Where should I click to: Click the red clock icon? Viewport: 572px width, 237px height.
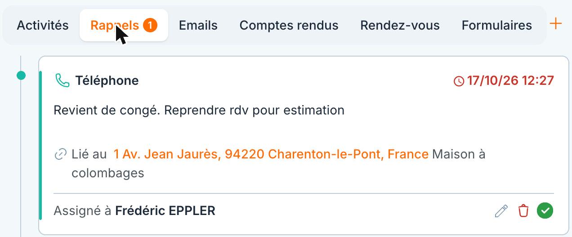click(459, 81)
